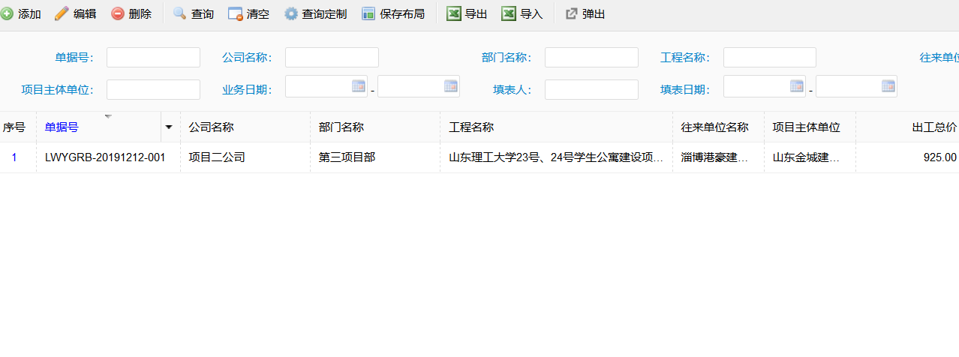This screenshot has width=959, height=357.
Task: Click the 保存布局 layout icon
Action: (x=368, y=13)
